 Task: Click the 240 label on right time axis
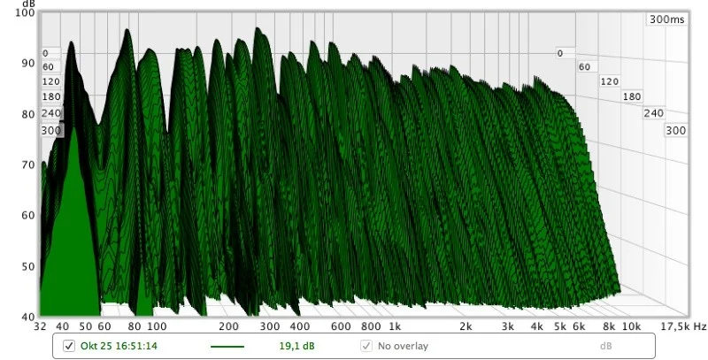pyautogui.click(x=653, y=113)
